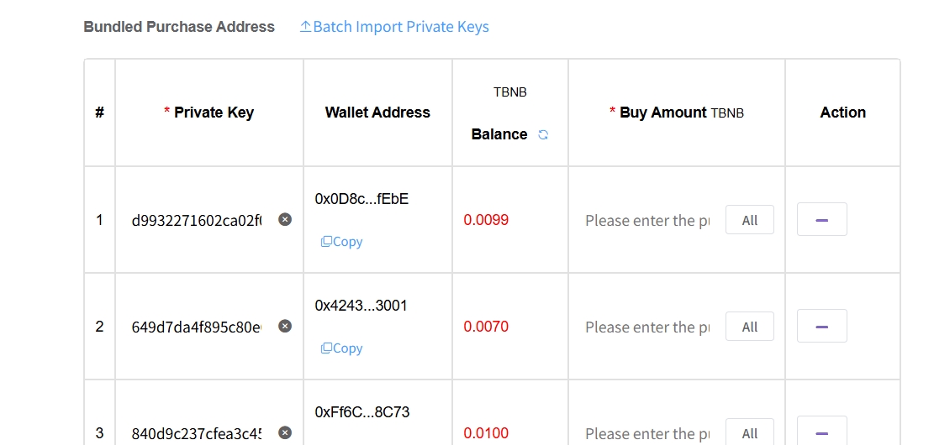This screenshot has width=934, height=445.
Task: Remove row 3 with minus button
Action: (x=821, y=432)
